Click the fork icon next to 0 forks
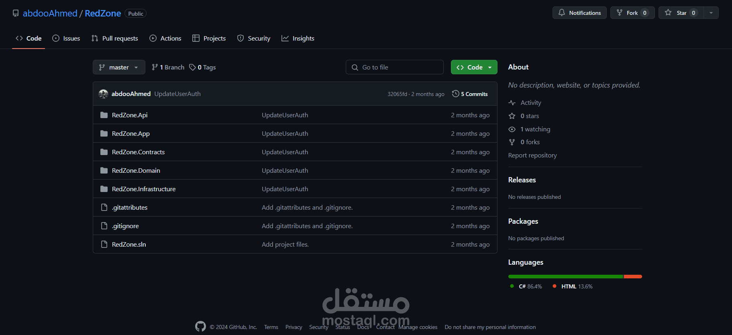This screenshot has width=732, height=335. 512,142
